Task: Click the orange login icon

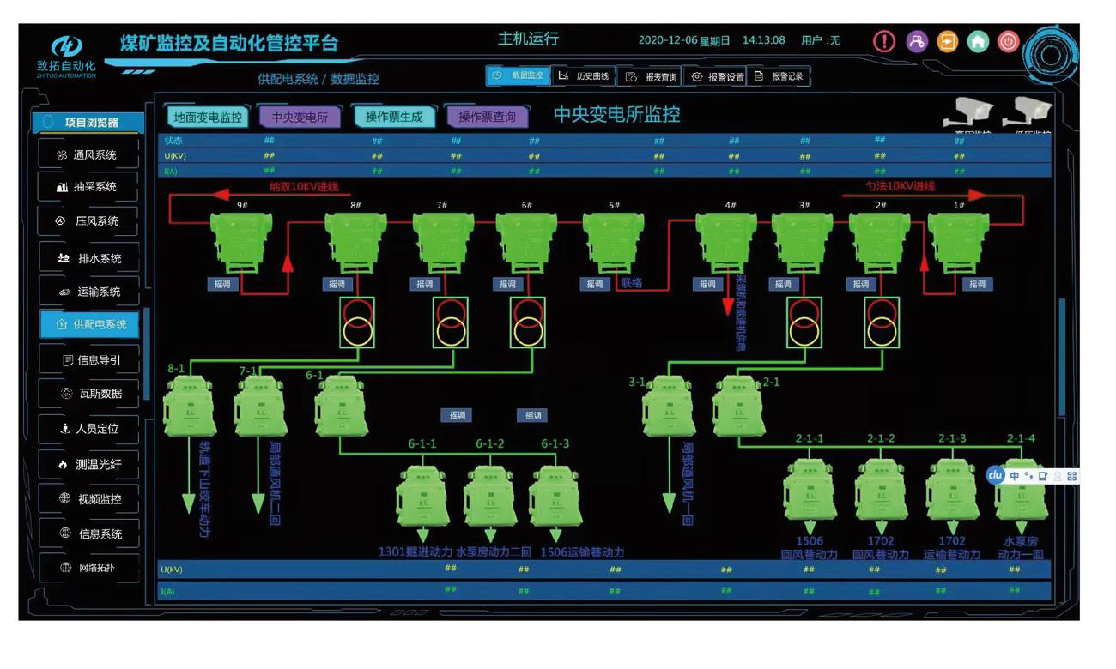Action: click(947, 41)
